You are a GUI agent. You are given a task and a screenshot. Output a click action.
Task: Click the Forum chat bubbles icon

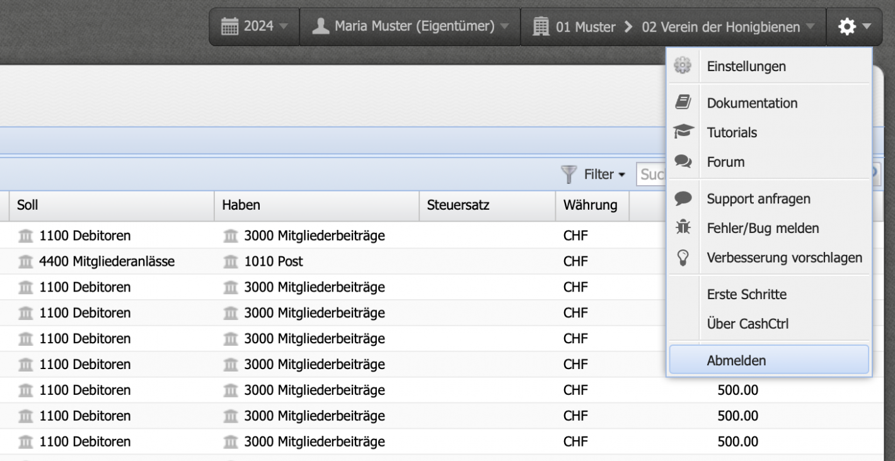683,162
